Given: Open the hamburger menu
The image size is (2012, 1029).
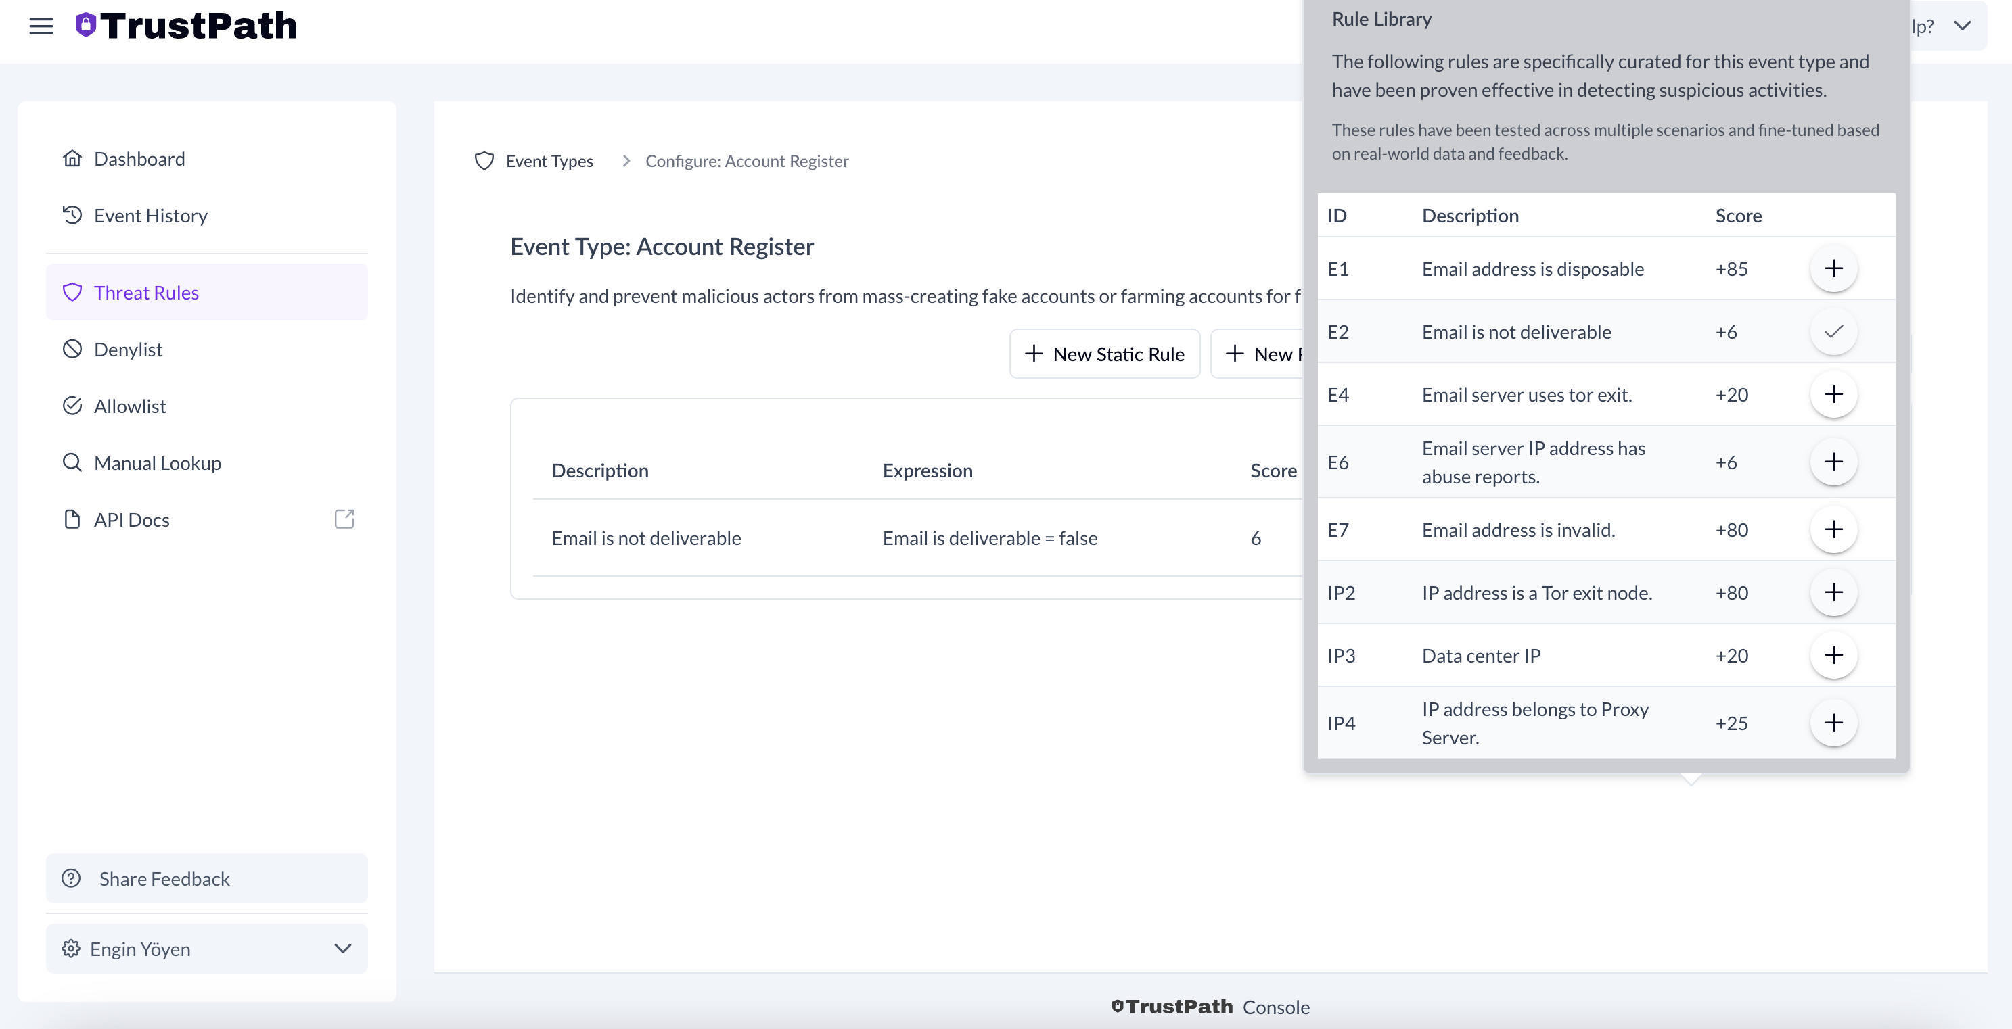Looking at the screenshot, I should [x=41, y=26].
